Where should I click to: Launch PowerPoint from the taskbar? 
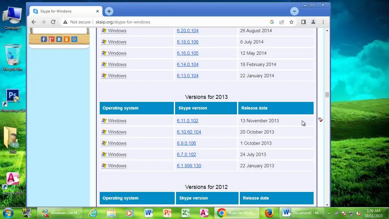(x=167, y=213)
